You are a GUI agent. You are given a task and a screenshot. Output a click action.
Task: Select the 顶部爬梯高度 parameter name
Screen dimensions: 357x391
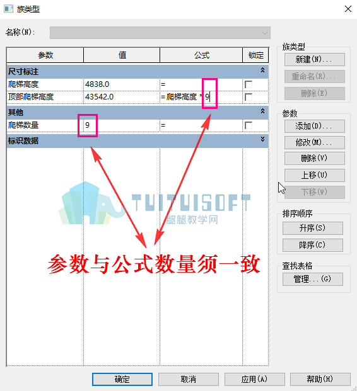31,97
